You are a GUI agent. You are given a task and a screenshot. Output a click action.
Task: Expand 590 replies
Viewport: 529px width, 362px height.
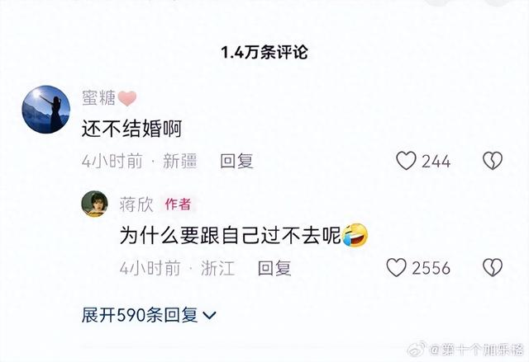[x=149, y=315]
